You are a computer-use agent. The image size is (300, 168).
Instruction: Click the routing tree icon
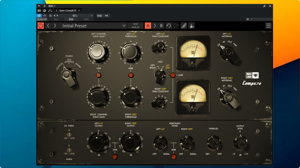[x=50, y=11]
